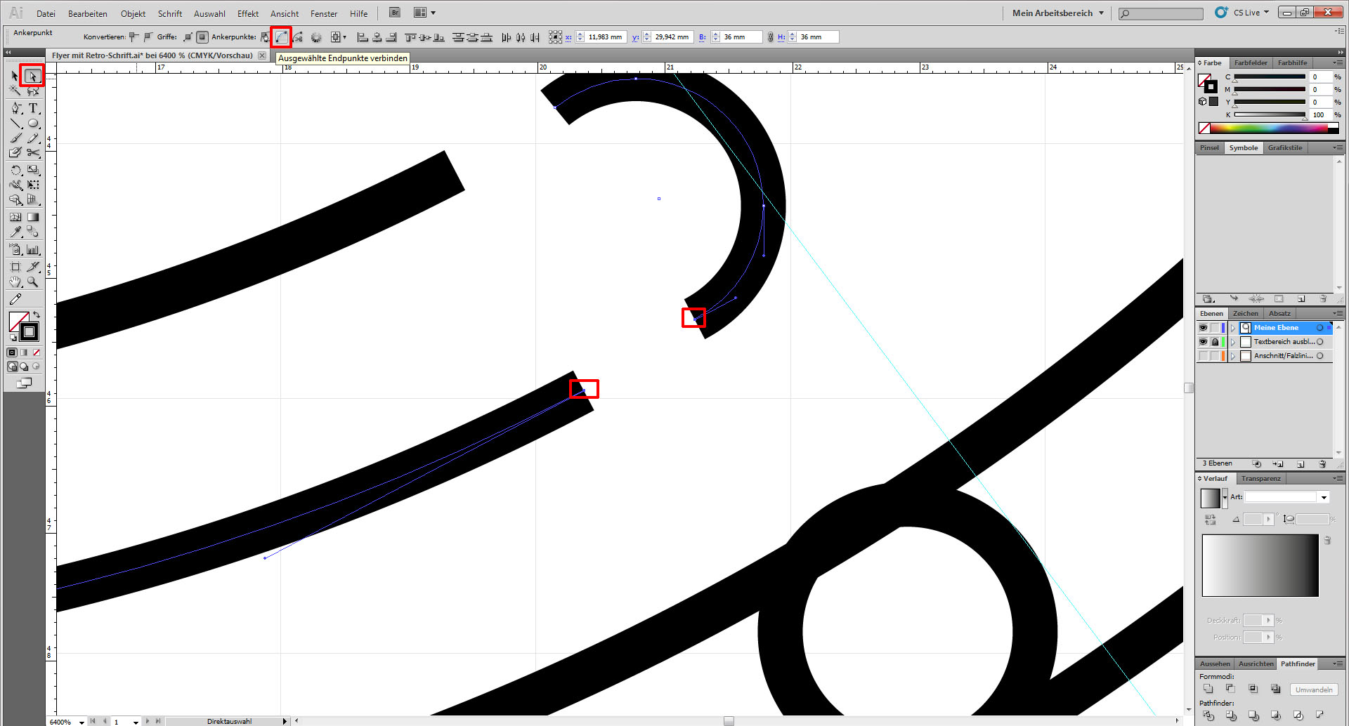1349x726 pixels.
Task: Choose the Scissors tool
Action: pos(33,152)
